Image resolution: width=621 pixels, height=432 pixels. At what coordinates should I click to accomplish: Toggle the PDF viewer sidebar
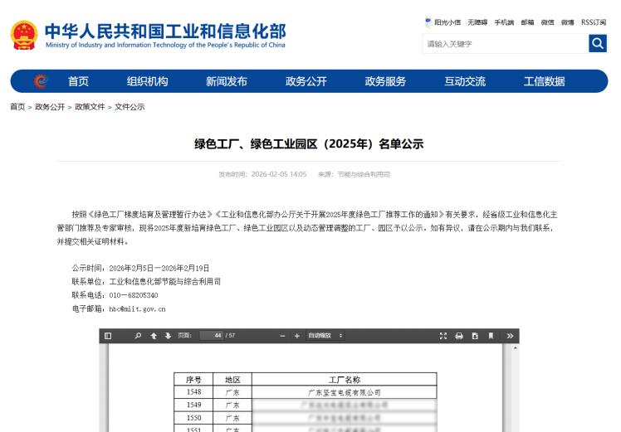point(108,336)
